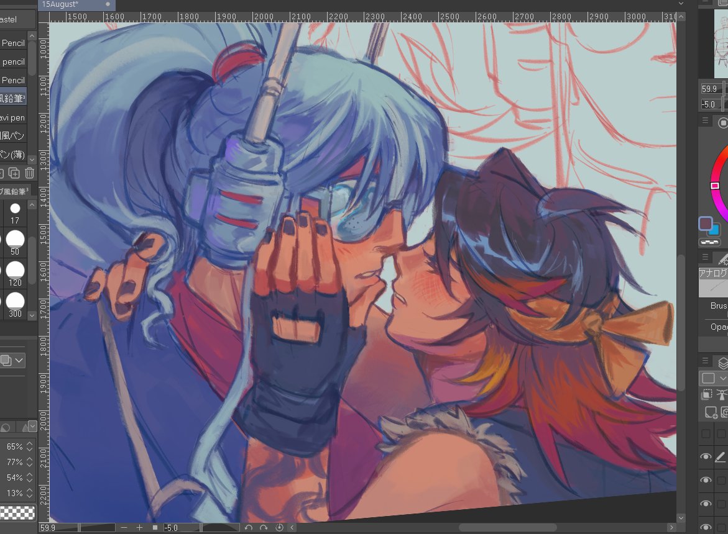Select the 120 brush size preset
The height and width of the screenshot is (534, 728).
15,274
